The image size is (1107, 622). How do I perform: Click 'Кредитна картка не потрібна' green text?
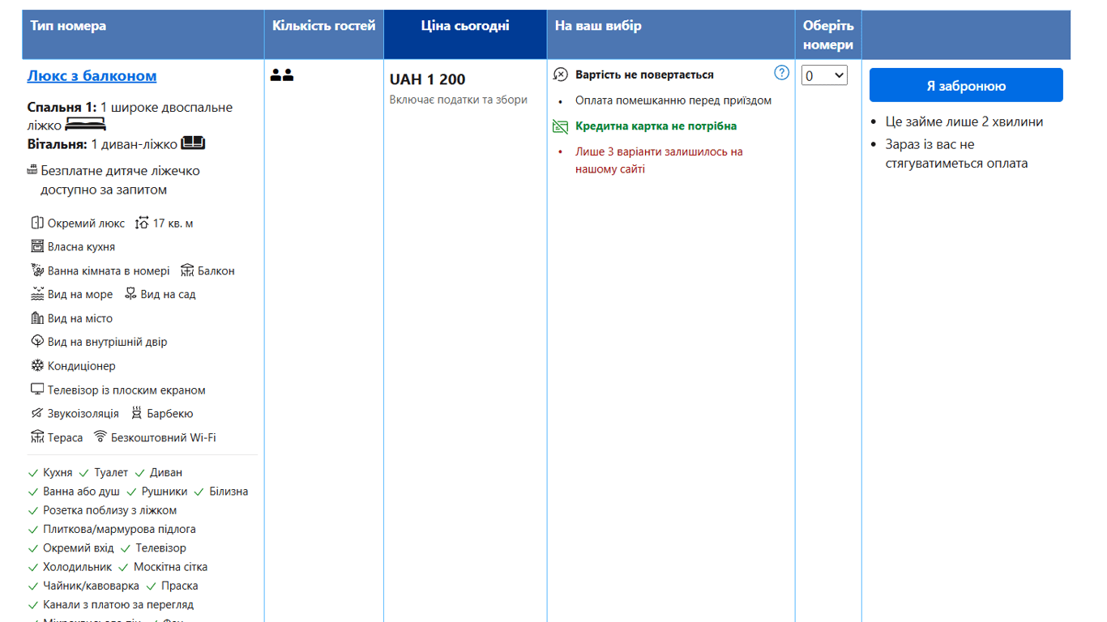(656, 126)
